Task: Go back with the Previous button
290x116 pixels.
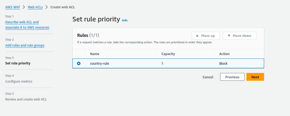Action: click(232, 77)
